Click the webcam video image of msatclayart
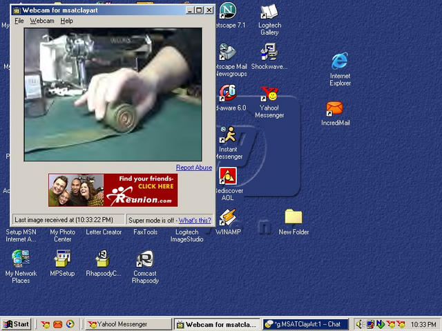This screenshot has height=331, width=442. pos(113,94)
